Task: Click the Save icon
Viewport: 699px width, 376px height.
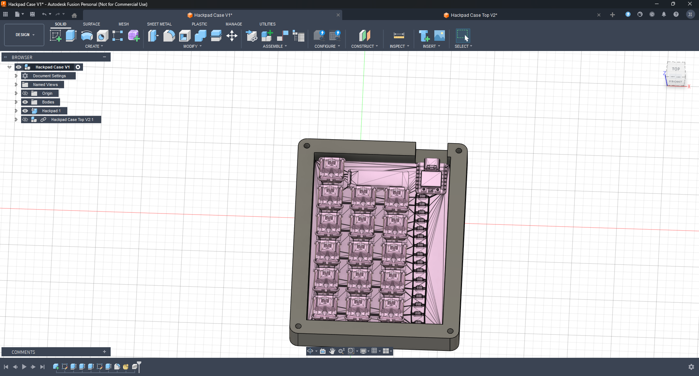Action: point(32,14)
